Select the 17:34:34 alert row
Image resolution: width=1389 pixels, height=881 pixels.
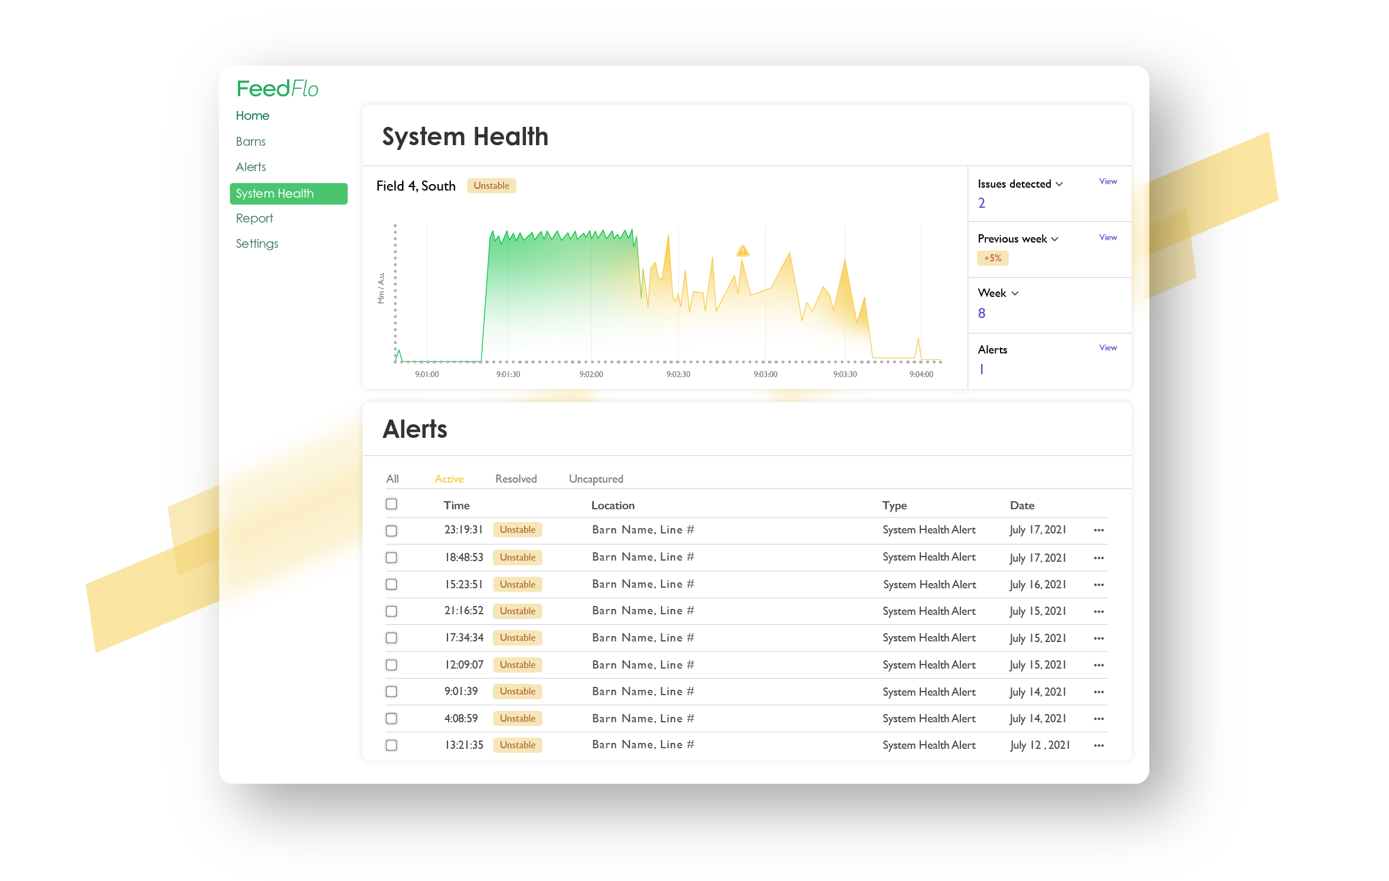391,638
